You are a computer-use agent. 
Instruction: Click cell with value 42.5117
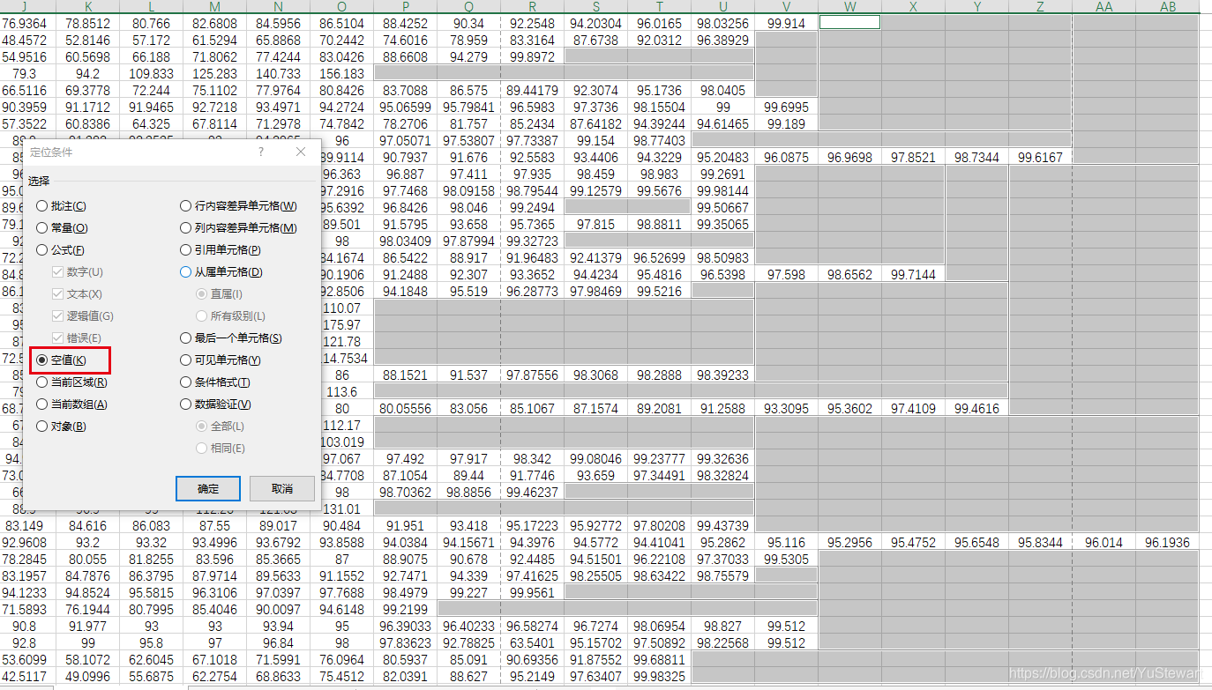coord(25,676)
